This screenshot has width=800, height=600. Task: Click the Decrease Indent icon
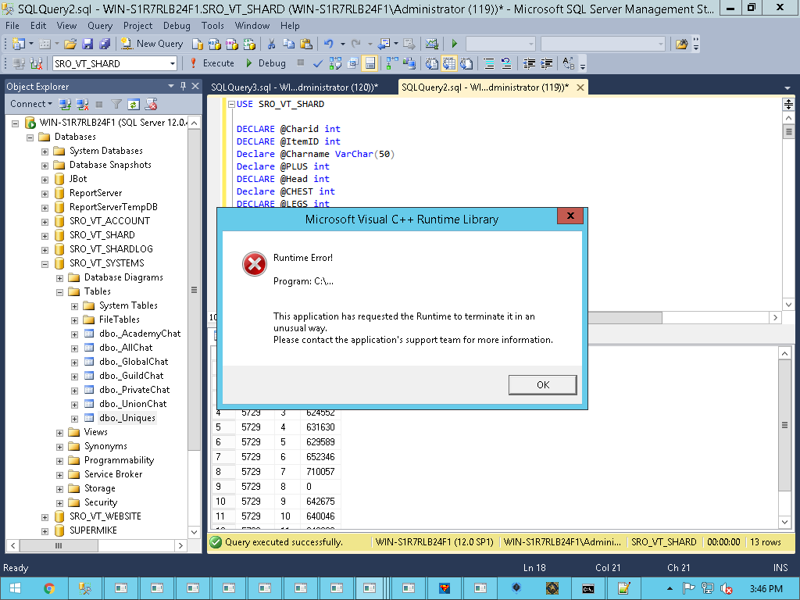tap(529, 63)
